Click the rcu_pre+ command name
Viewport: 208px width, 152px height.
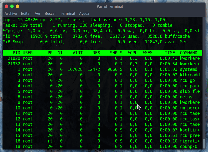pos(190,135)
